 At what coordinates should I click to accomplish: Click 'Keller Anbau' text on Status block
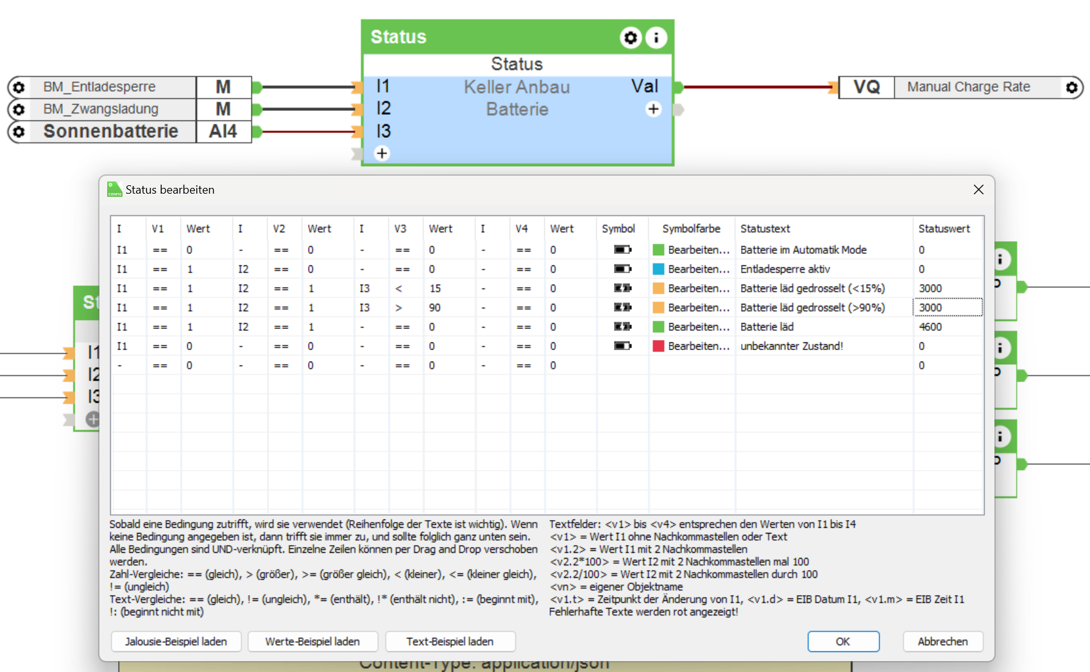coord(517,87)
